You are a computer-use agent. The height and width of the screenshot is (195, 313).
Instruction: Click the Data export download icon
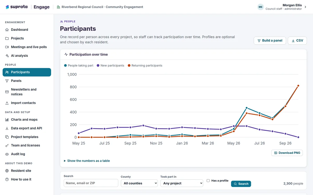pyautogui.click(x=7, y=128)
